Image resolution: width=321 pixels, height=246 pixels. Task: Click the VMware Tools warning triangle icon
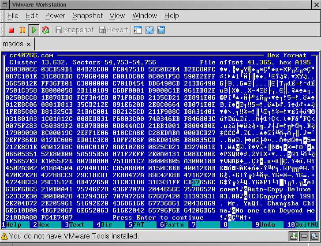(4, 236)
